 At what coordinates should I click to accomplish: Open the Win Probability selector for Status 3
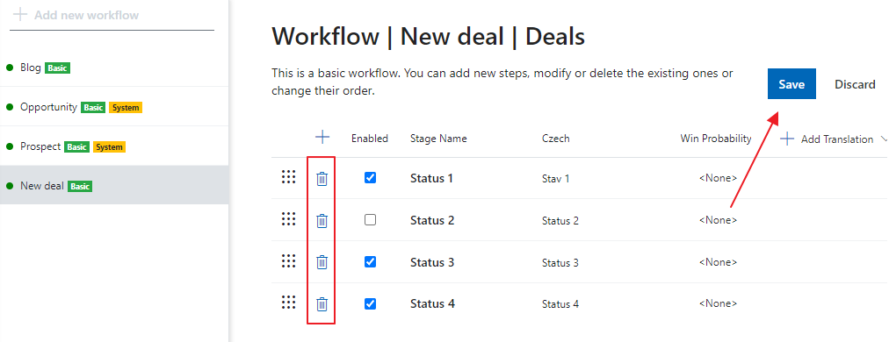718,262
